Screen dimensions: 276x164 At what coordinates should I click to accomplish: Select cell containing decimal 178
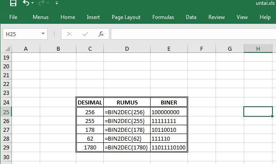pos(90,130)
